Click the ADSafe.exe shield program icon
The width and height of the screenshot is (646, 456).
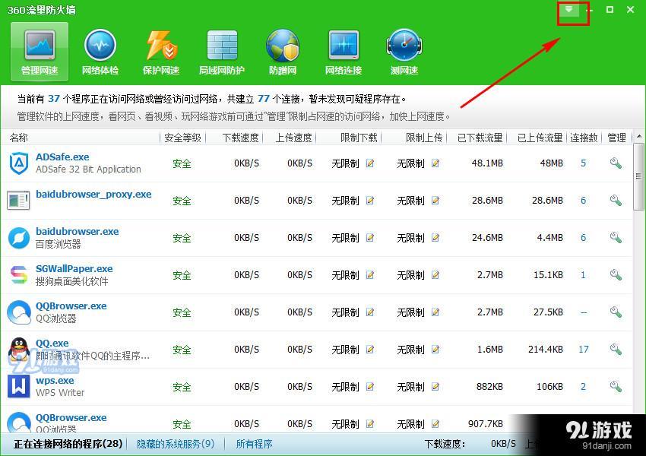click(x=19, y=163)
